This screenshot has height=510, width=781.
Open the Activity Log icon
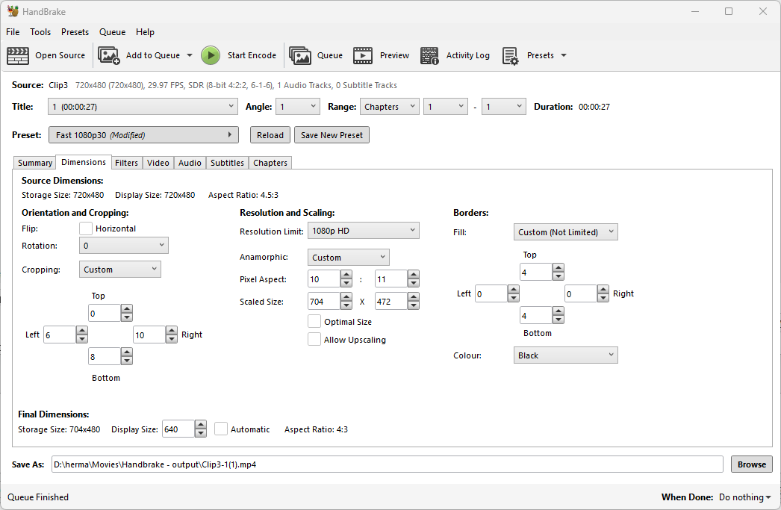pos(429,55)
